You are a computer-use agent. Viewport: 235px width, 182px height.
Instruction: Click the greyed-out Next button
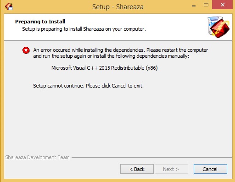click(171, 169)
